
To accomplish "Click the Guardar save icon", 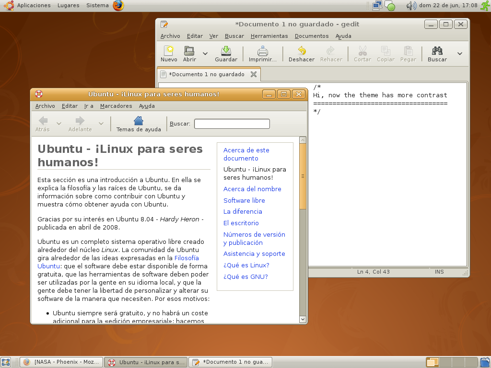I will pos(226,51).
